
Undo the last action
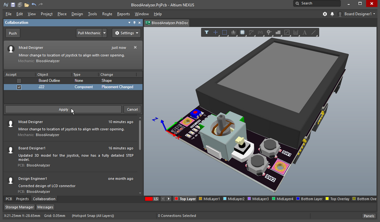click(x=34, y=5)
